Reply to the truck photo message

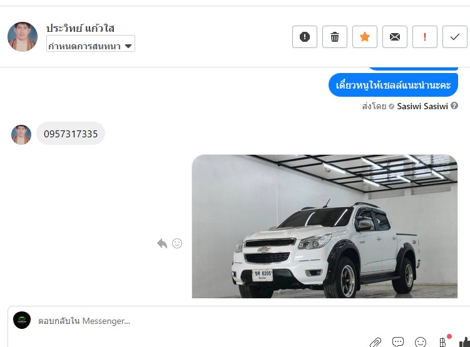click(162, 243)
